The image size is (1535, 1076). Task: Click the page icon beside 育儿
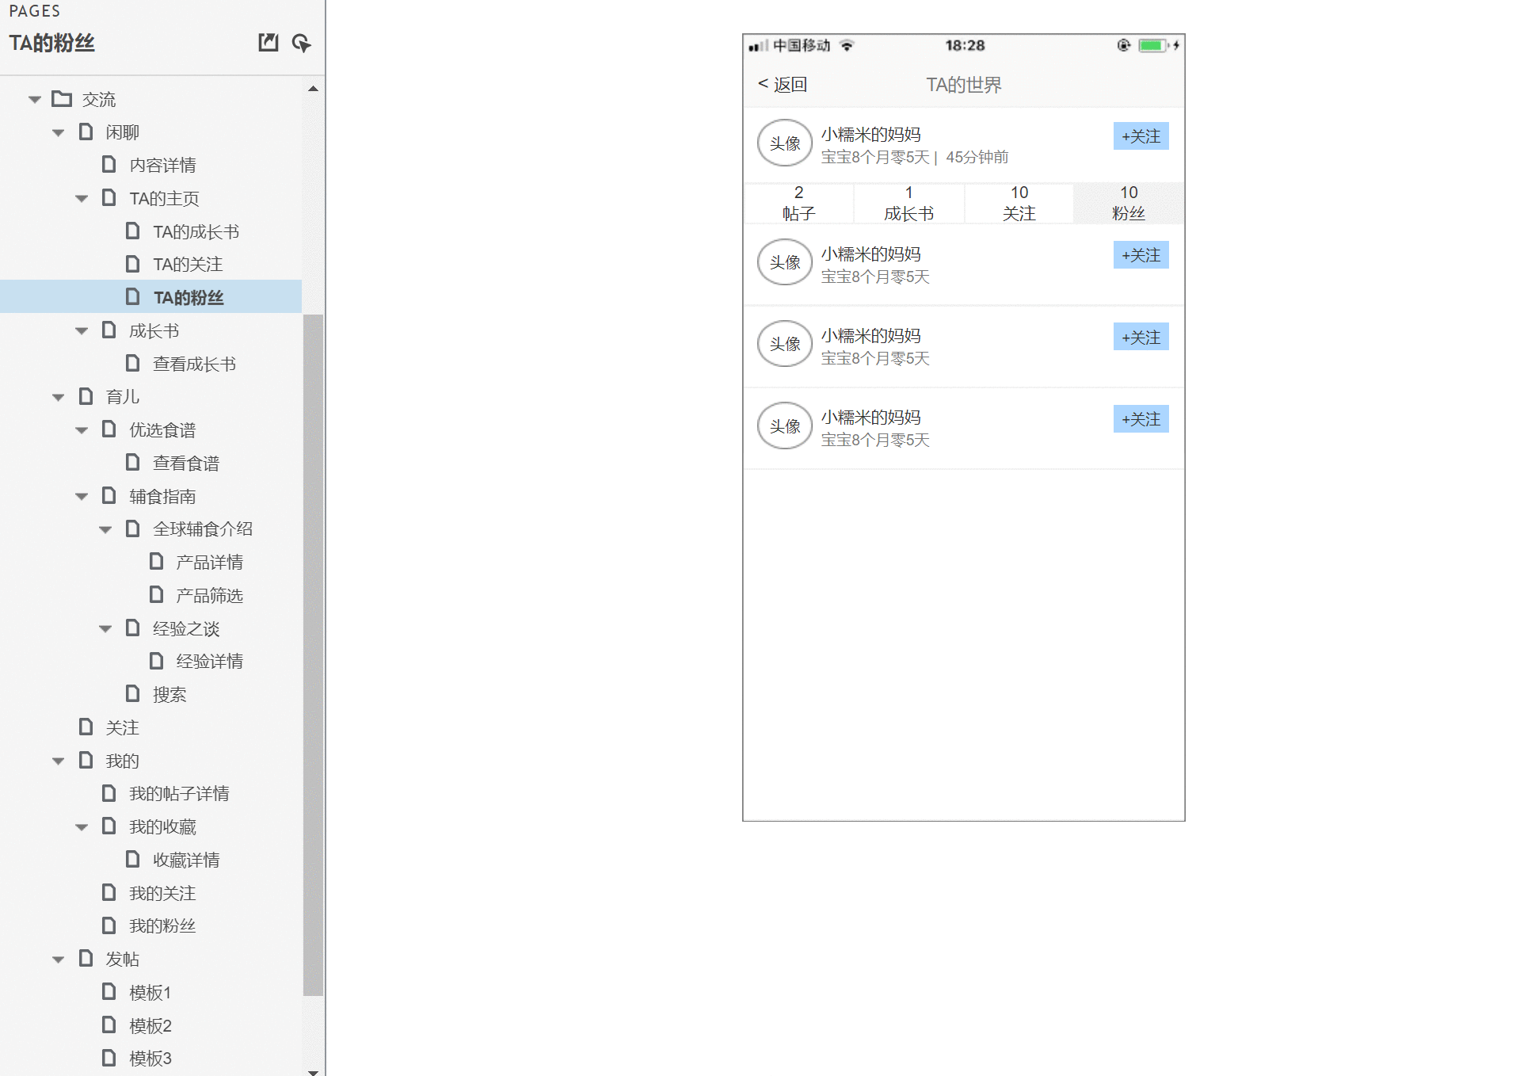(86, 396)
